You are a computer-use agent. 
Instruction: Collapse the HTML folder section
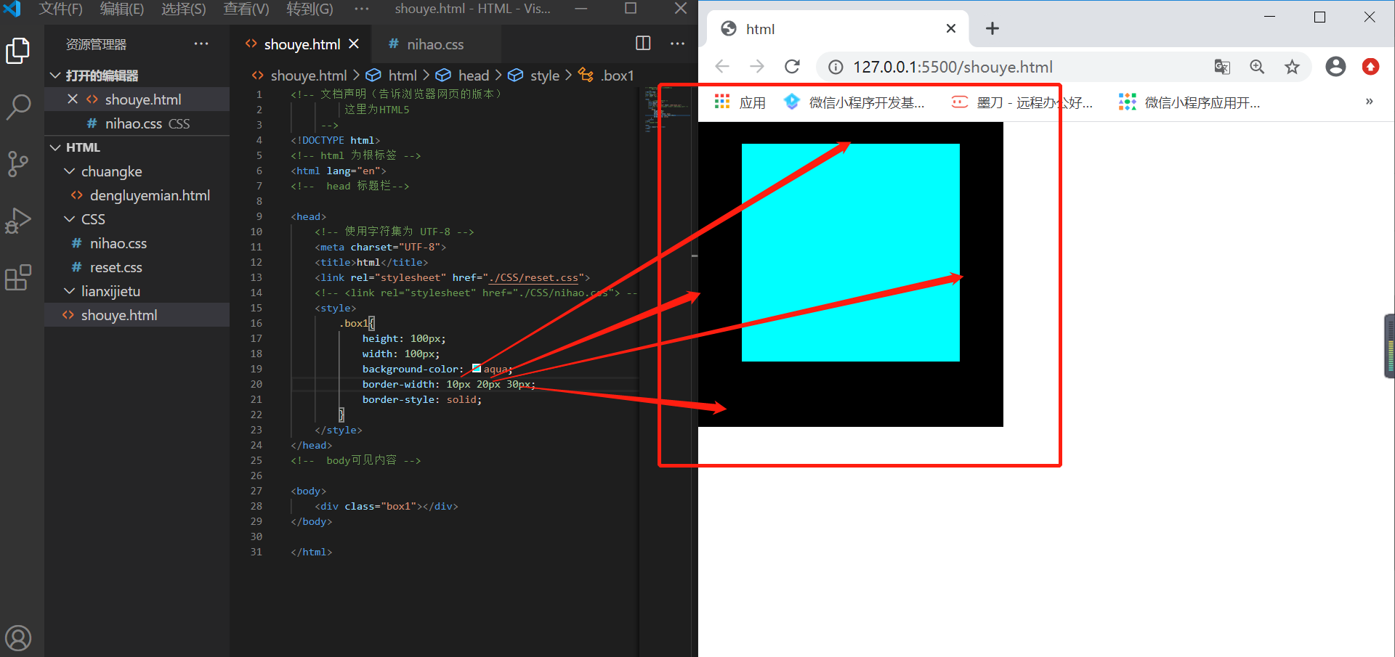pos(55,147)
